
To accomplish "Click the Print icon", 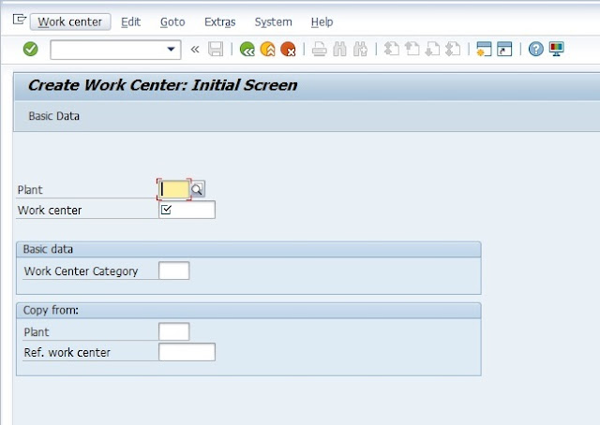I will click(319, 50).
